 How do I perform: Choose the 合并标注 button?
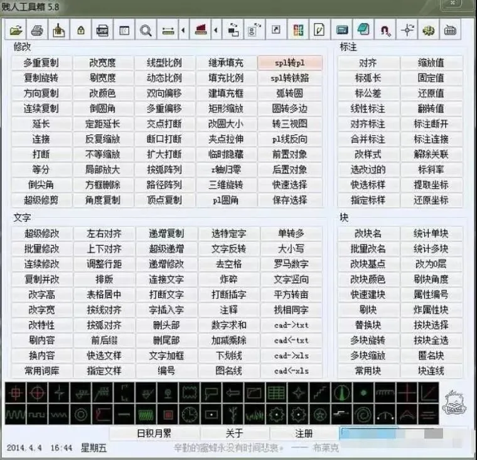tap(368, 139)
